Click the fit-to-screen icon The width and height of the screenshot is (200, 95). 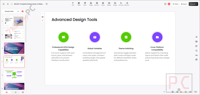click(190, 92)
